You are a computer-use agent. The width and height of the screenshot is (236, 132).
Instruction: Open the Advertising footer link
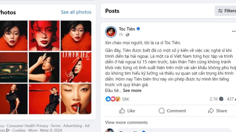point(73,126)
